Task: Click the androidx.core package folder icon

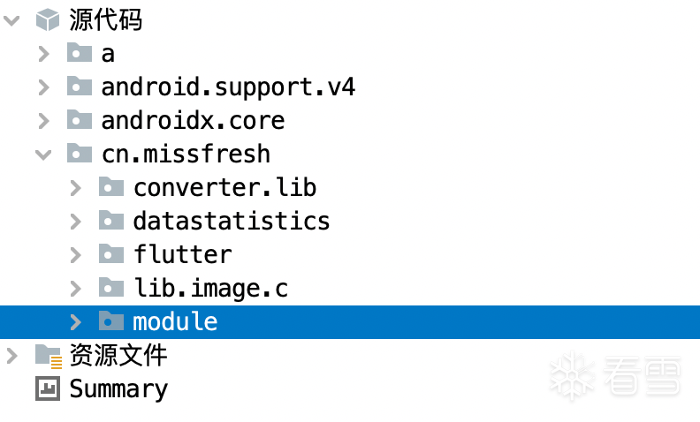Action: coord(80,119)
